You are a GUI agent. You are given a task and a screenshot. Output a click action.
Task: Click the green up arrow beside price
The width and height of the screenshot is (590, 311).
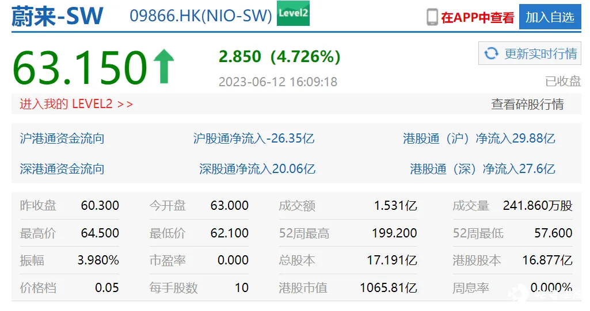coord(163,66)
